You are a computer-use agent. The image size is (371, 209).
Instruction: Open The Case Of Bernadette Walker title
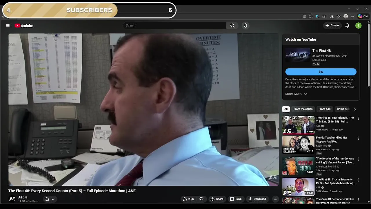point(335,201)
